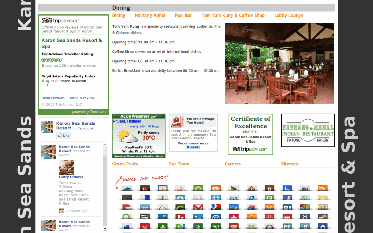Click '23 hours ago' timestamp
This screenshot has height=233, width=373.
pos(76,211)
